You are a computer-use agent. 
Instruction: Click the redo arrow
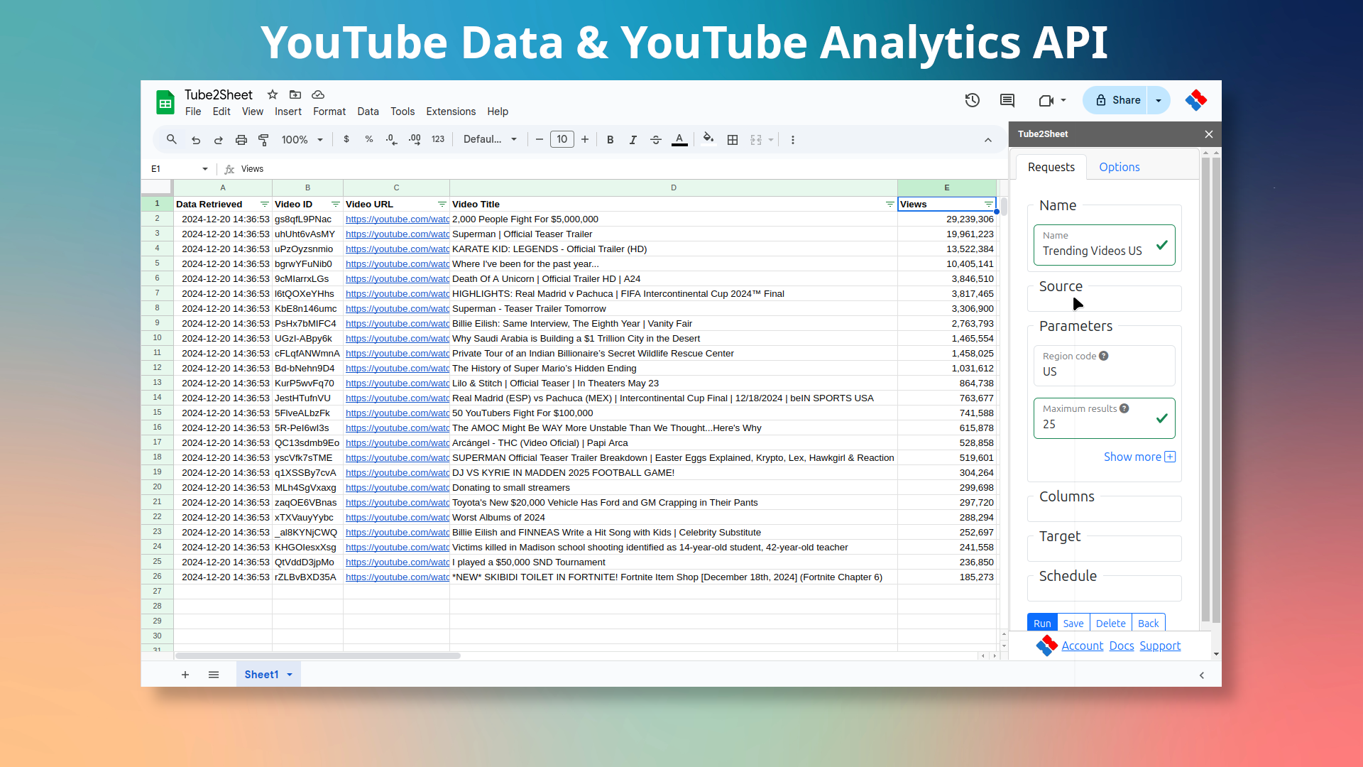pos(219,140)
